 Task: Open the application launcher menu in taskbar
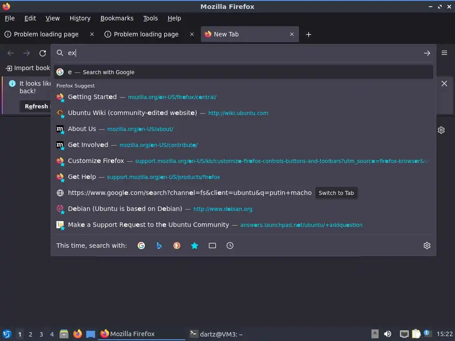[7, 334]
